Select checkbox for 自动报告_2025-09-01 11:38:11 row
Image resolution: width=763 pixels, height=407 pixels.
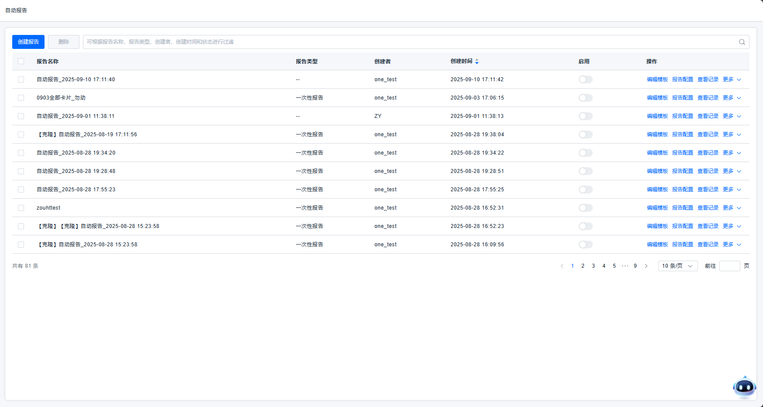click(21, 116)
